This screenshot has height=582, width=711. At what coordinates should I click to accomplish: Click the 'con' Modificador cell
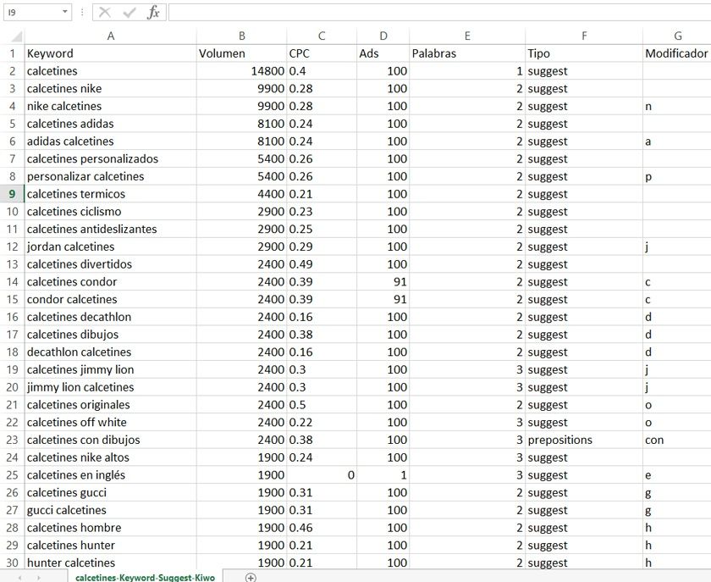[677, 440]
